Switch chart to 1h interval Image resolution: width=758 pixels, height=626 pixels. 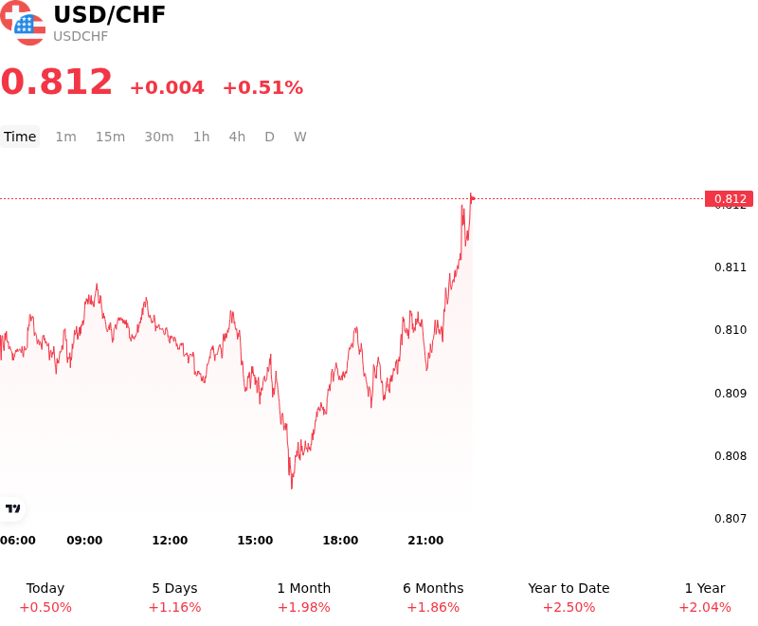[202, 137]
